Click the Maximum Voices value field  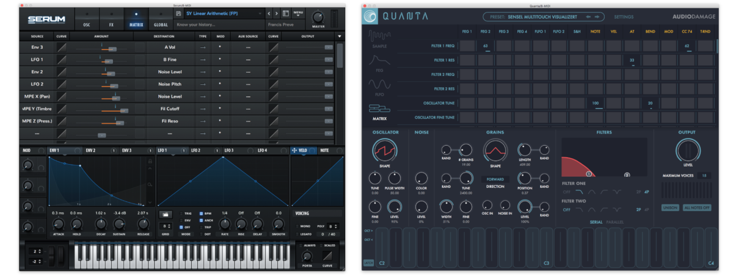[x=704, y=176]
